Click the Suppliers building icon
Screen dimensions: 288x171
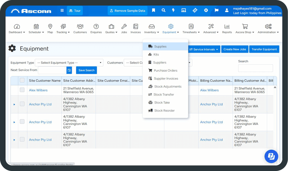click(150, 62)
